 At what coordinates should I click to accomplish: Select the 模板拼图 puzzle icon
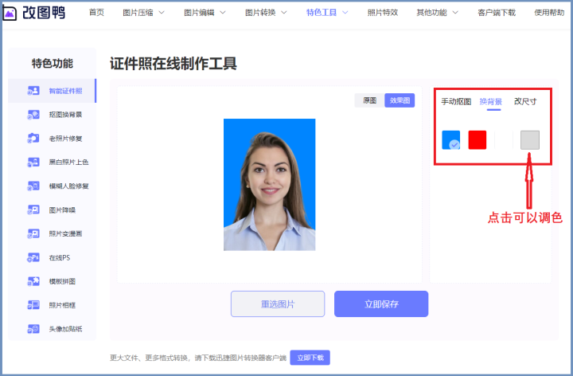point(33,281)
